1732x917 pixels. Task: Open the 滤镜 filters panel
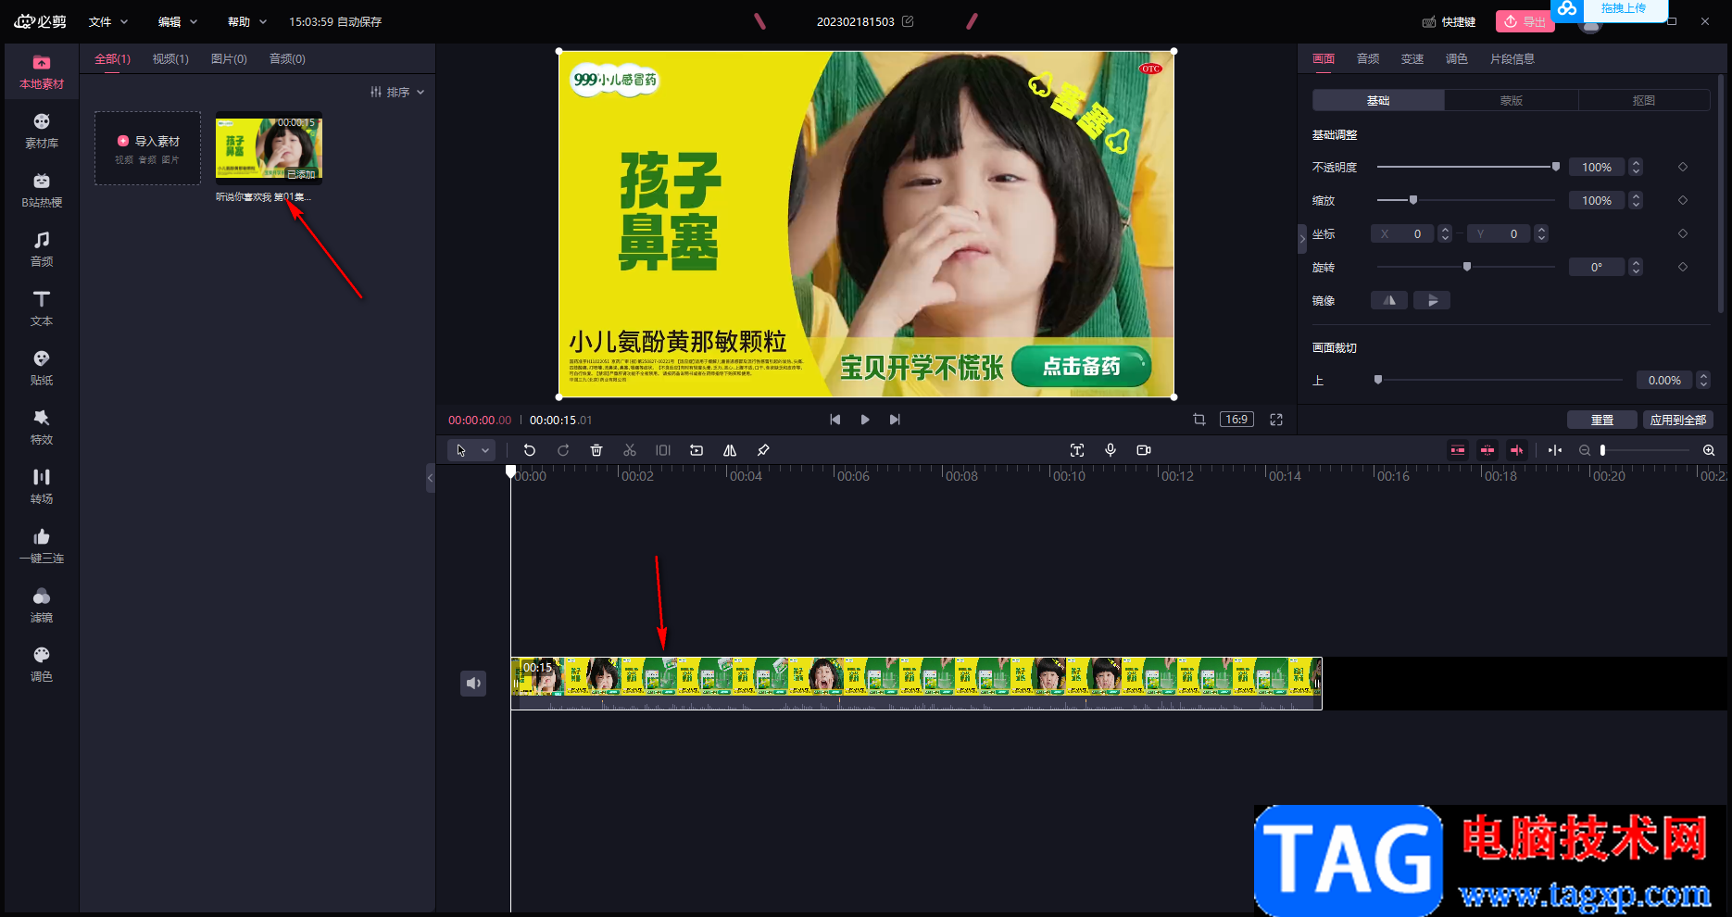point(42,606)
